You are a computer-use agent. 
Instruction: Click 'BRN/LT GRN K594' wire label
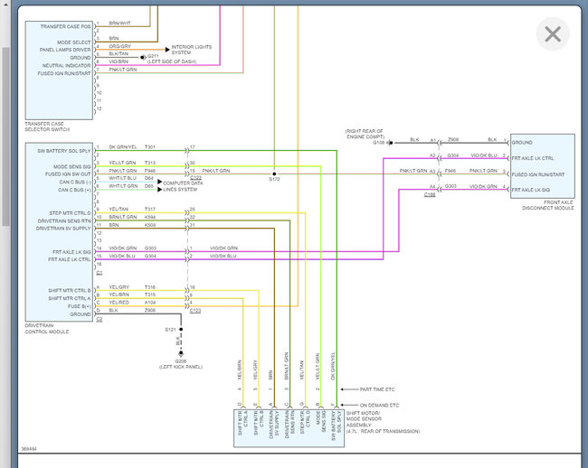coord(132,217)
